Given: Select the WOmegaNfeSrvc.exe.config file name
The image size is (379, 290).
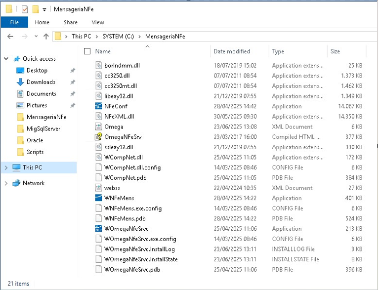Looking at the screenshot, I should pos(140,239).
